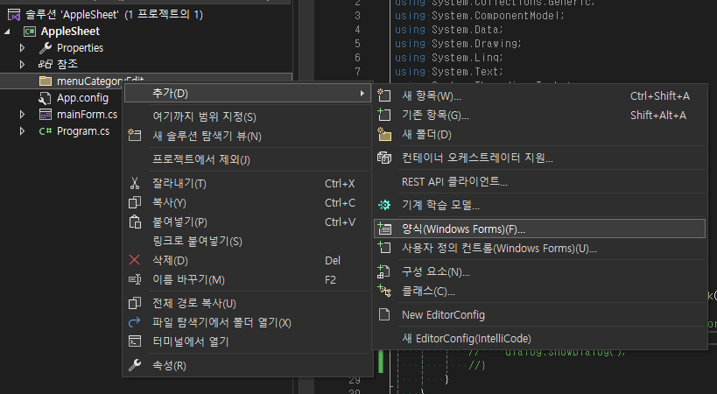The width and height of the screenshot is (717, 394).
Task: Click the 'using System.Drawing;' code line
Action: click(x=458, y=44)
